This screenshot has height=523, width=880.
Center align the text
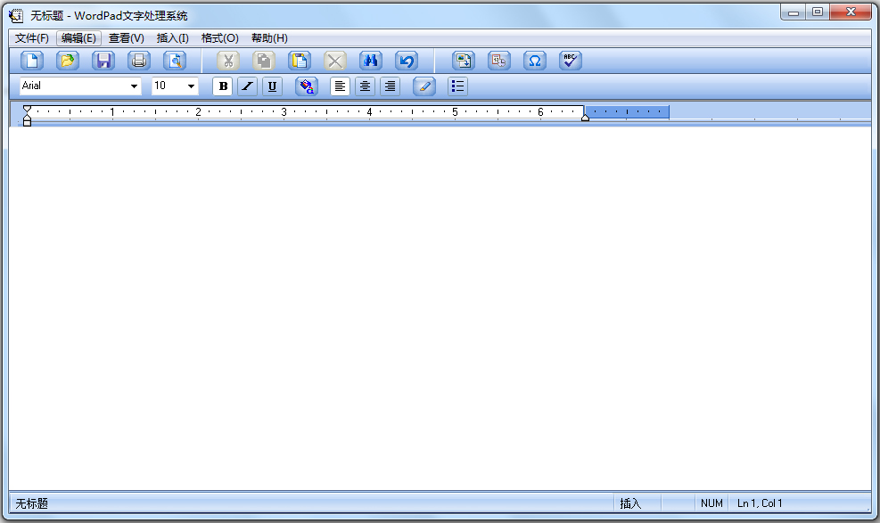[365, 86]
